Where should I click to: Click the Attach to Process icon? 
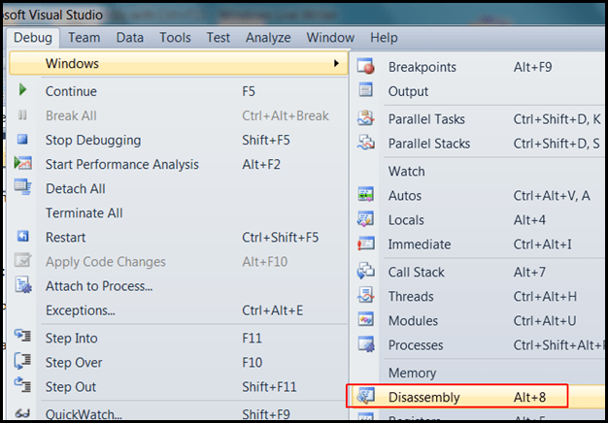click(x=23, y=286)
